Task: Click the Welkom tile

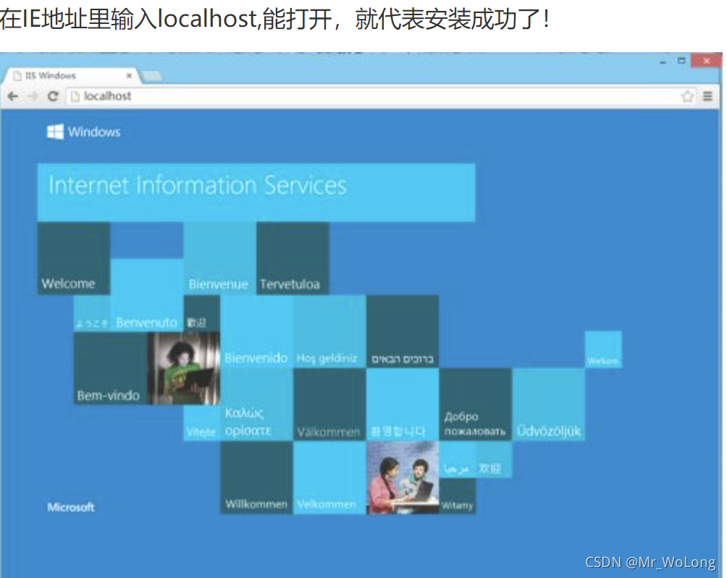Action: [603, 350]
